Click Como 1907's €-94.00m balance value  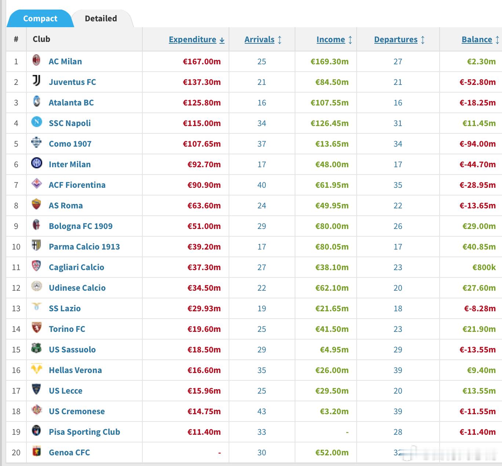click(478, 144)
